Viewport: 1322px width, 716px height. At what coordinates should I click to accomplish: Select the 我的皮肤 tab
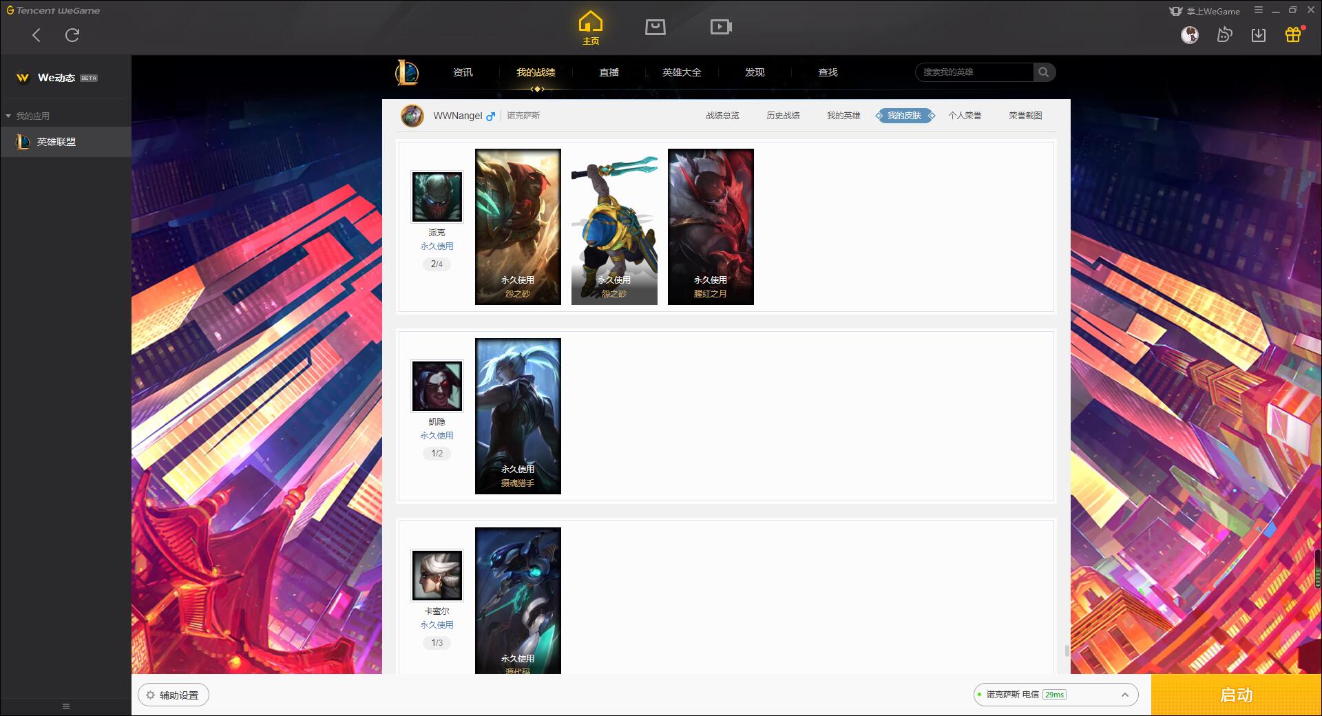(905, 116)
